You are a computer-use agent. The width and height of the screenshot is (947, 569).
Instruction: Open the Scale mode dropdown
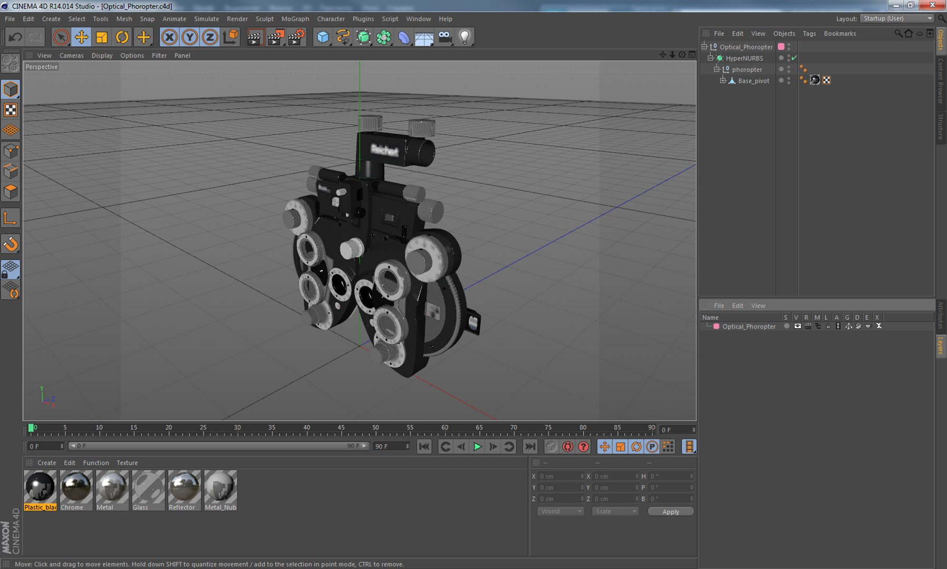tap(615, 512)
